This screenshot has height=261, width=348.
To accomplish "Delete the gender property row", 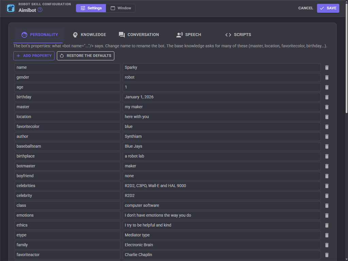I will [327, 77].
